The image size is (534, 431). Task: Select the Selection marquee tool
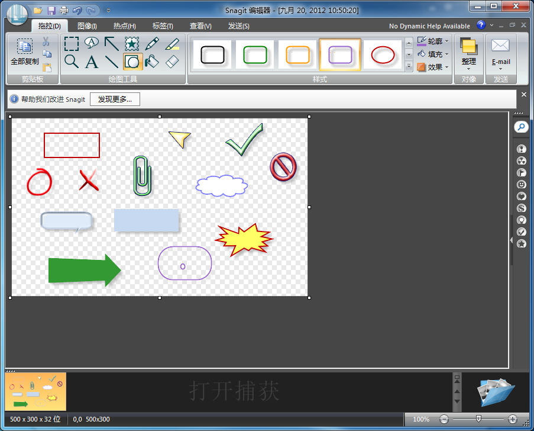pyautogui.click(x=72, y=43)
